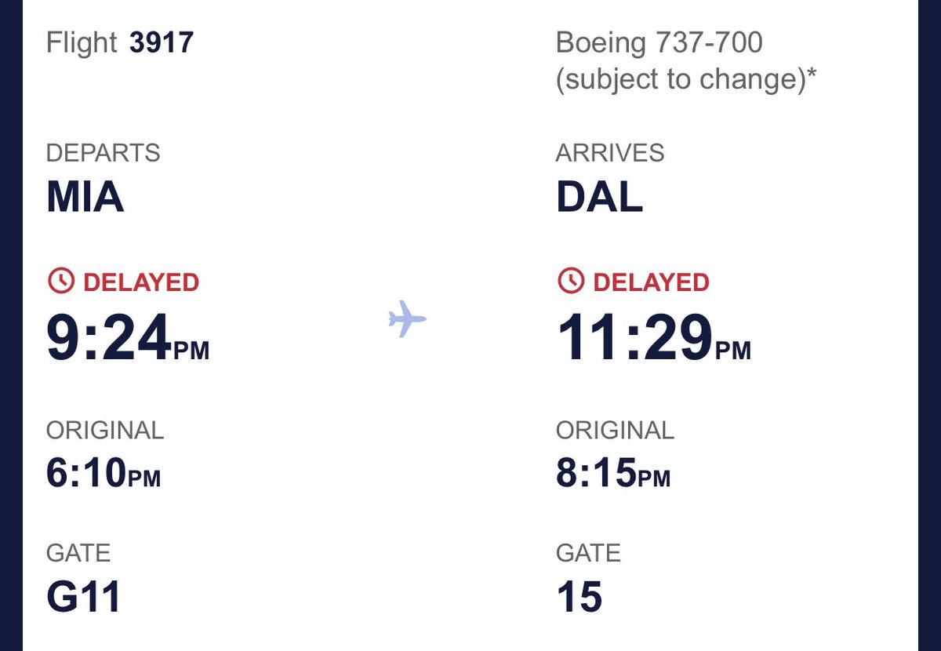The width and height of the screenshot is (941, 651).
Task: Click the arrival delayed clock icon
Action: 570,281
